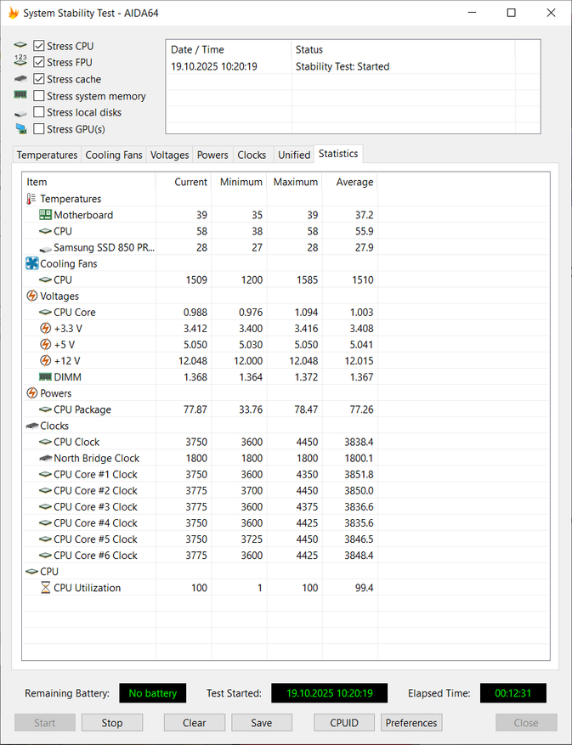Viewport: 572px width, 745px height.
Task: Enable the Stress GPU(s) checkbox
Action: pos(39,129)
